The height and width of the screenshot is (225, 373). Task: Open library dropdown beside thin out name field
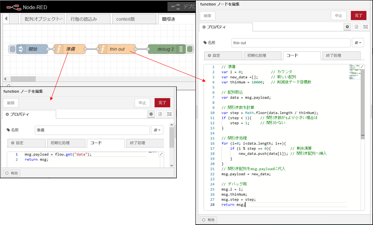(358, 43)
